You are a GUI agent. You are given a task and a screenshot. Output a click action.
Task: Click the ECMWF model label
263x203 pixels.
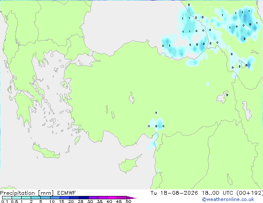[67, 193]
